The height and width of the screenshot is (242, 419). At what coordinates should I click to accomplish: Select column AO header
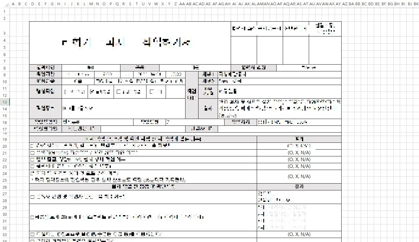point(273,4)
